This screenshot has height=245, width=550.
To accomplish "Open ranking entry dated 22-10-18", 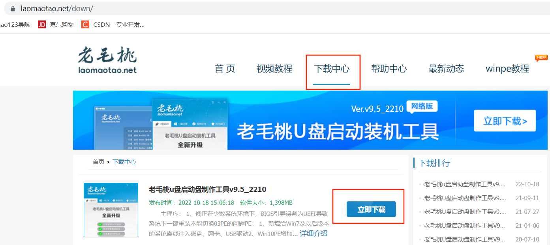I will click(x=482, y=184).
